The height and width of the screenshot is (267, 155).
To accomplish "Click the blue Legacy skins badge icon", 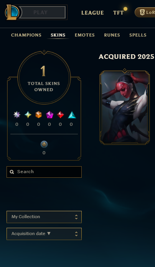I will point(44,144).
